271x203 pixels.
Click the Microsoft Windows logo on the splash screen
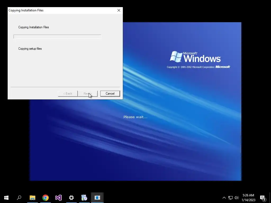click(195, 57)
